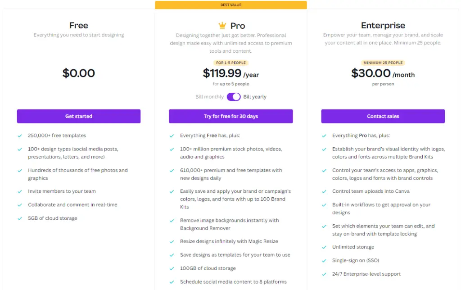Select the Bill yearly label
Screen dimensions: 461x290
[x=255, y=97]
